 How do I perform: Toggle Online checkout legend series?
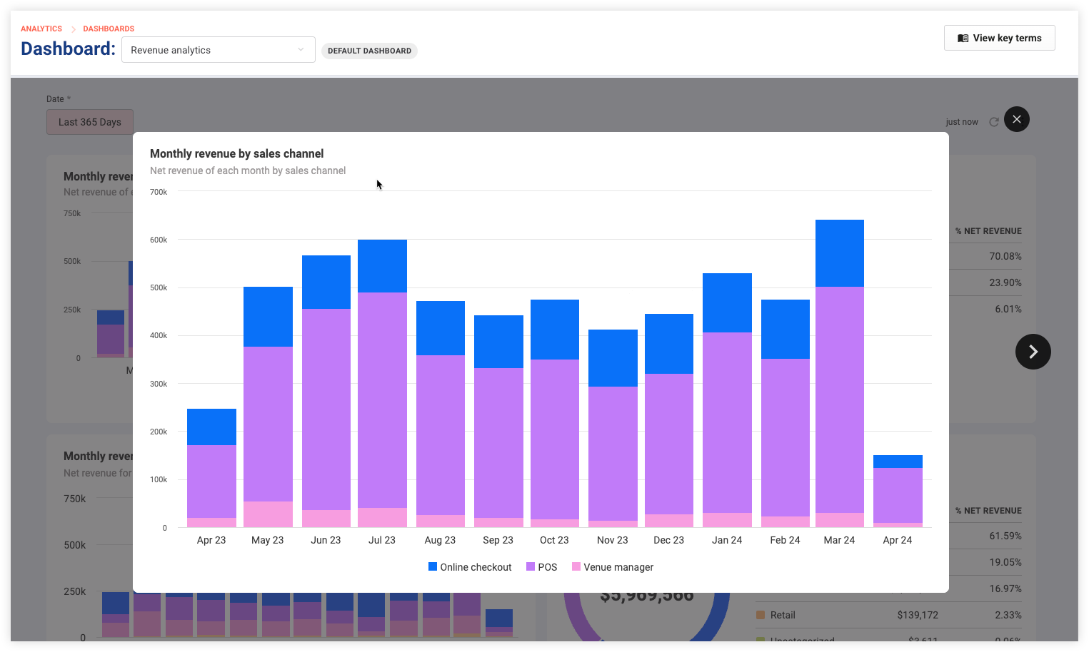point(470,567)
